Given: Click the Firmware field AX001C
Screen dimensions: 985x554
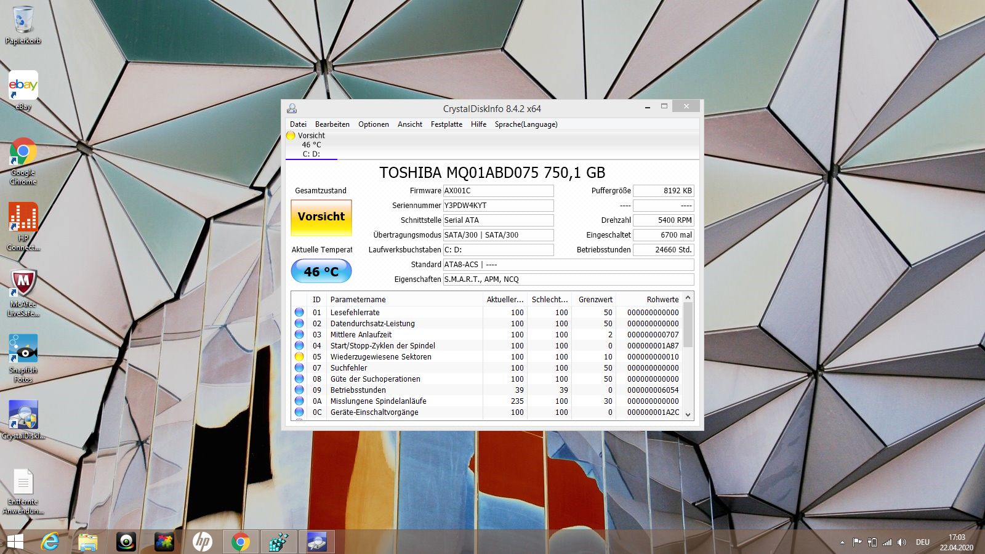Looking at the screenshot, I should tap(498, 191).
